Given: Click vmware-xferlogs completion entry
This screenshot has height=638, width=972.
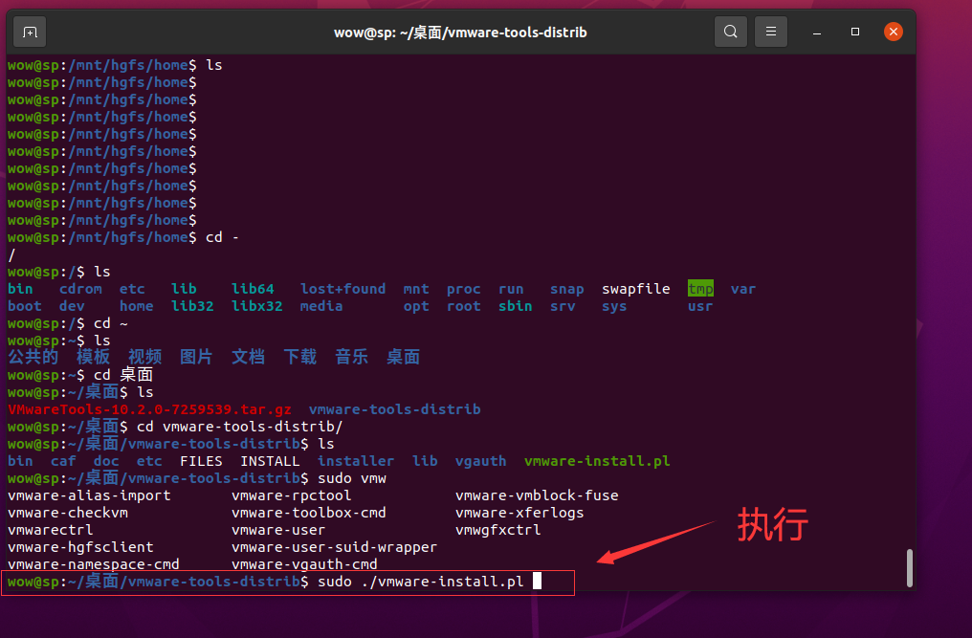Looking at the screenshot, I should tap(519, 513).
